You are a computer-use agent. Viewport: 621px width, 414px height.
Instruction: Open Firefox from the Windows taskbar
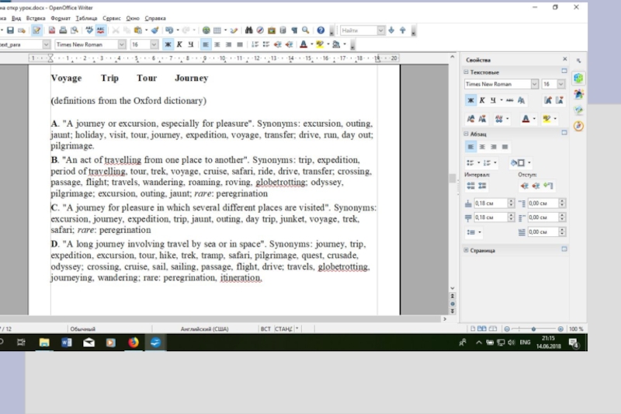[133, 342]
